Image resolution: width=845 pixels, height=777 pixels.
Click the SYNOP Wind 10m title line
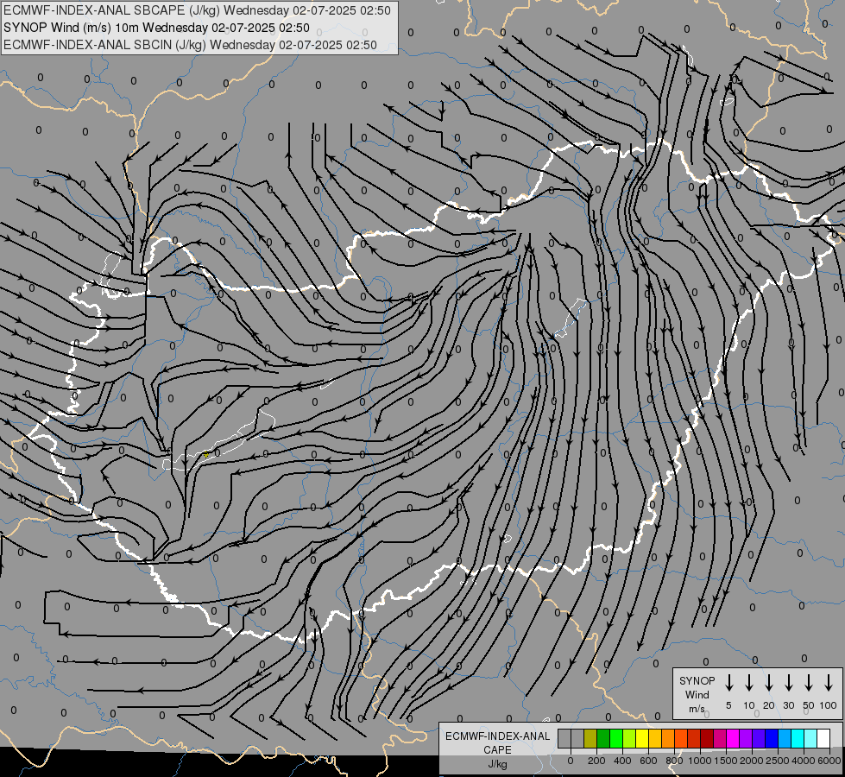(156, 28)
